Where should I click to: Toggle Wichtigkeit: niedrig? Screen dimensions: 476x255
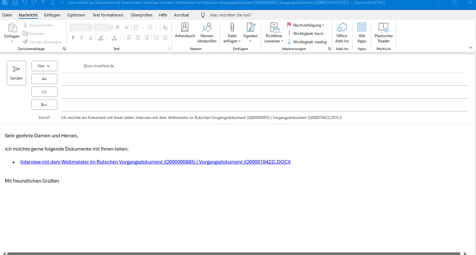click(307, 42)
